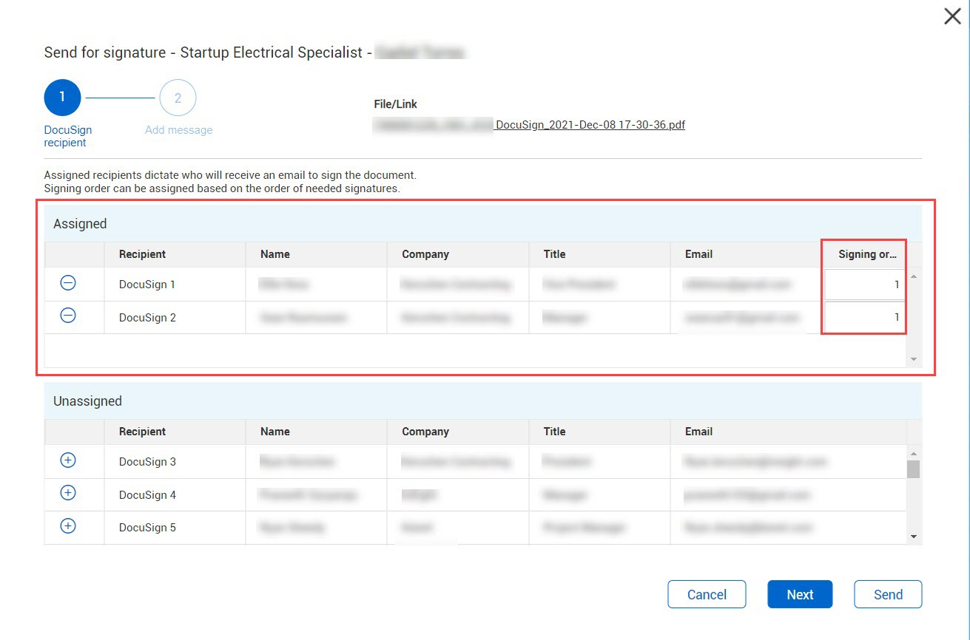Click the Assigned table Name header
The image size is (970, 640).
[x=316, y=254]
